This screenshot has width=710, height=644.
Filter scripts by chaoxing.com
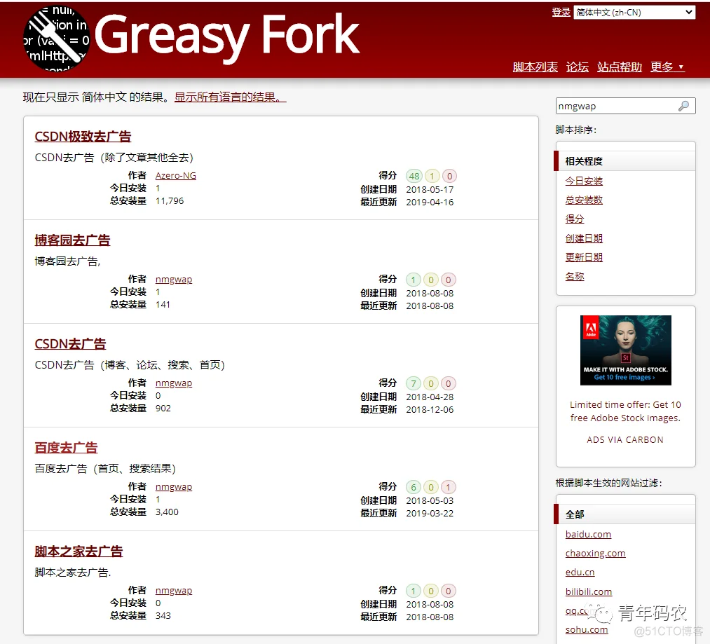coord(596,554)
